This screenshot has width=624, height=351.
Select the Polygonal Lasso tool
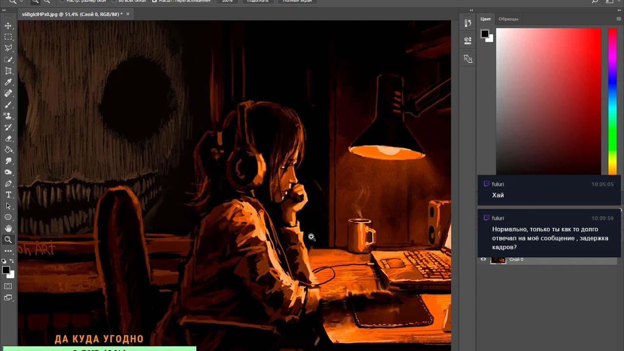click(x=8, y=48)
